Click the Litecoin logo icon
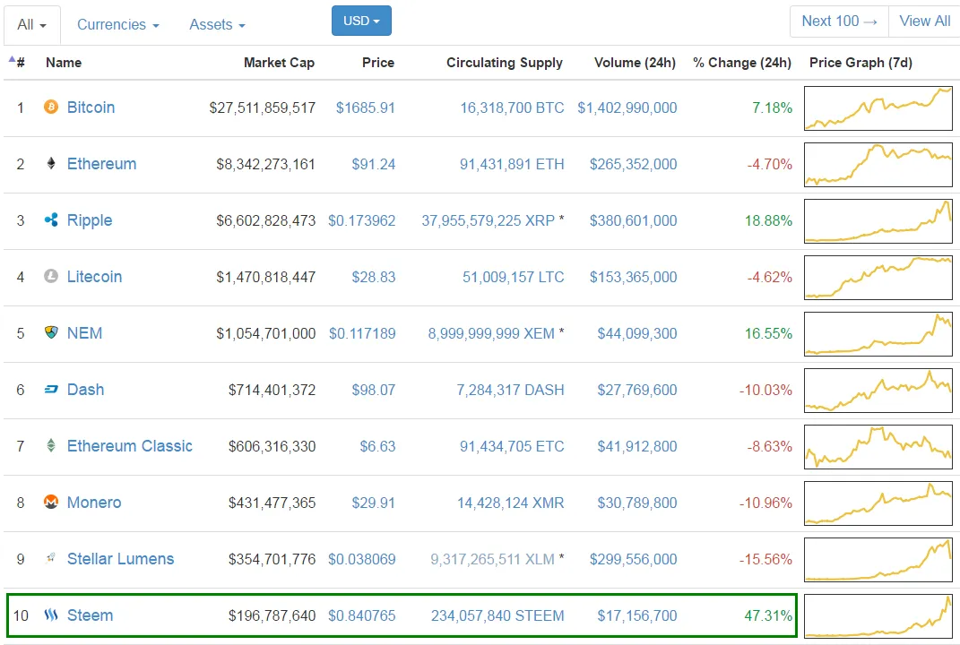Screen dimensions: 960x645 pos(51,277)
